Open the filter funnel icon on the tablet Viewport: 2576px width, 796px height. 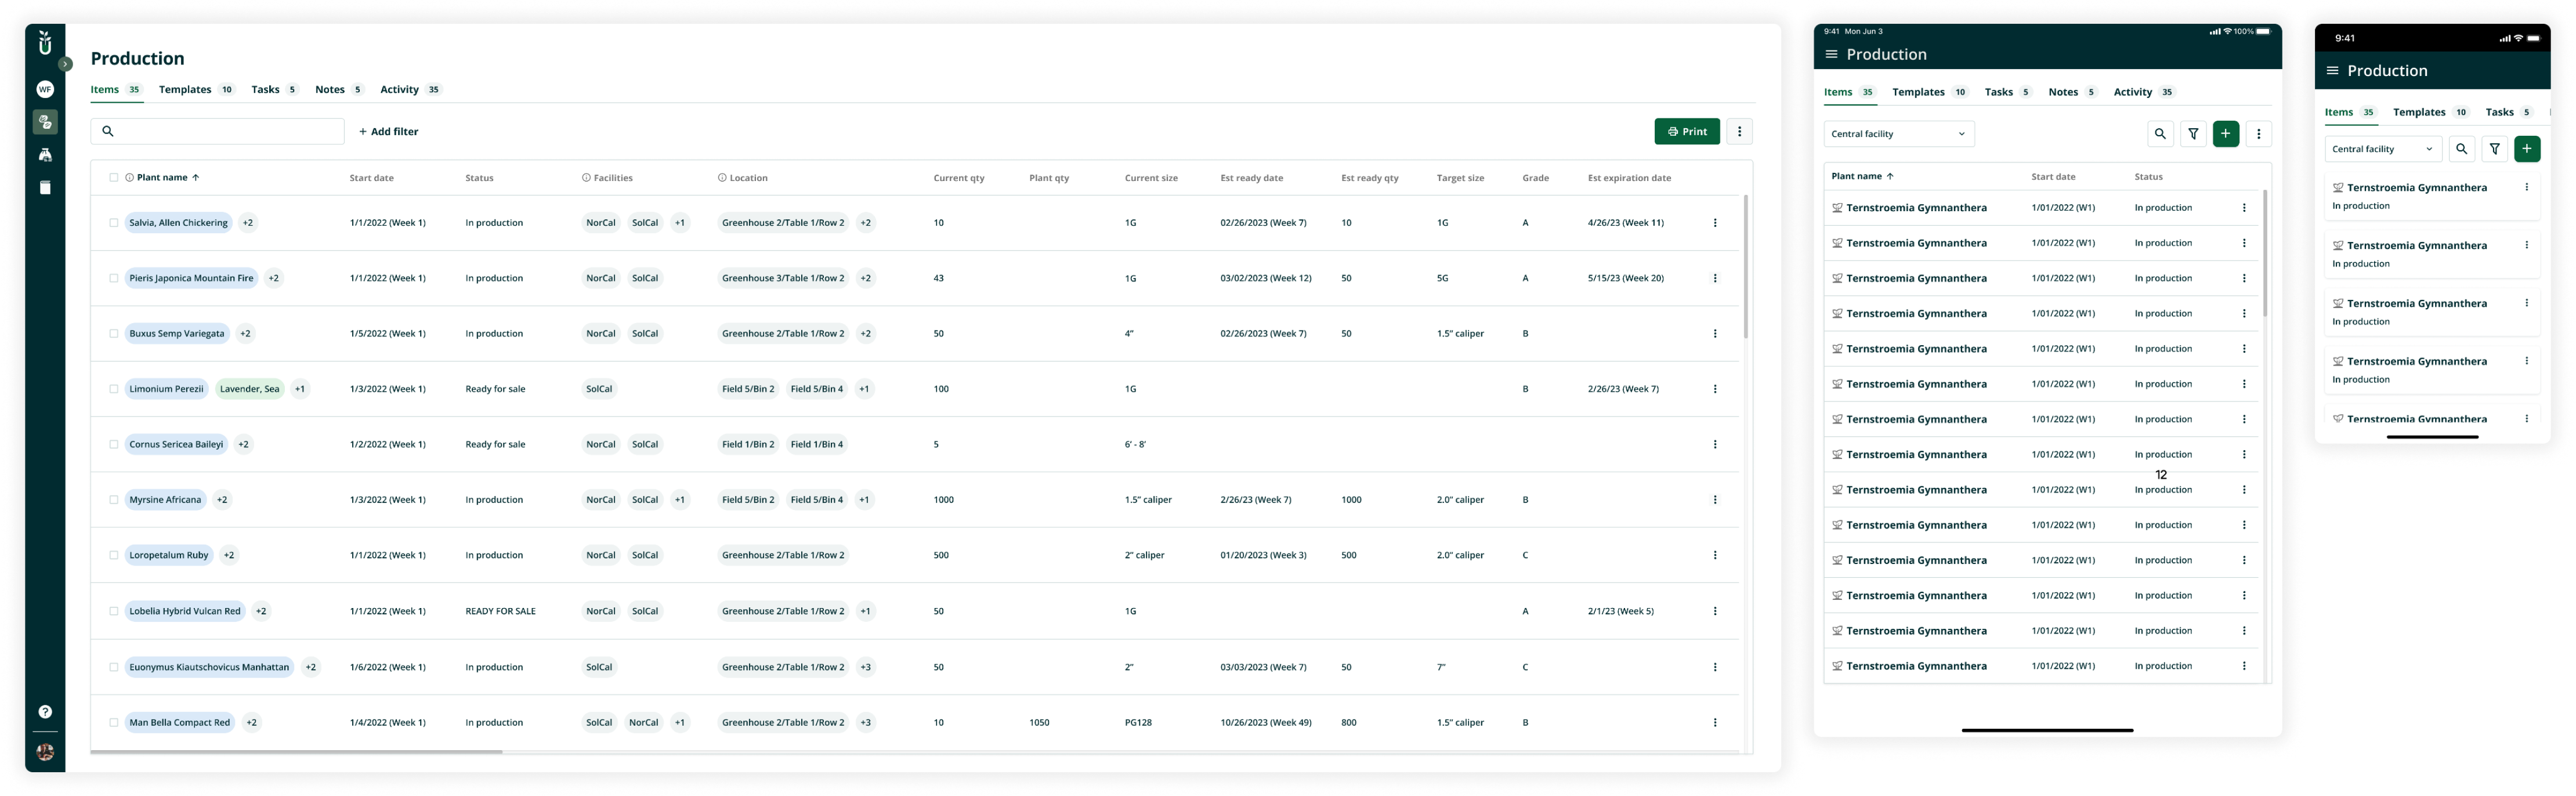coord(2193,133)
